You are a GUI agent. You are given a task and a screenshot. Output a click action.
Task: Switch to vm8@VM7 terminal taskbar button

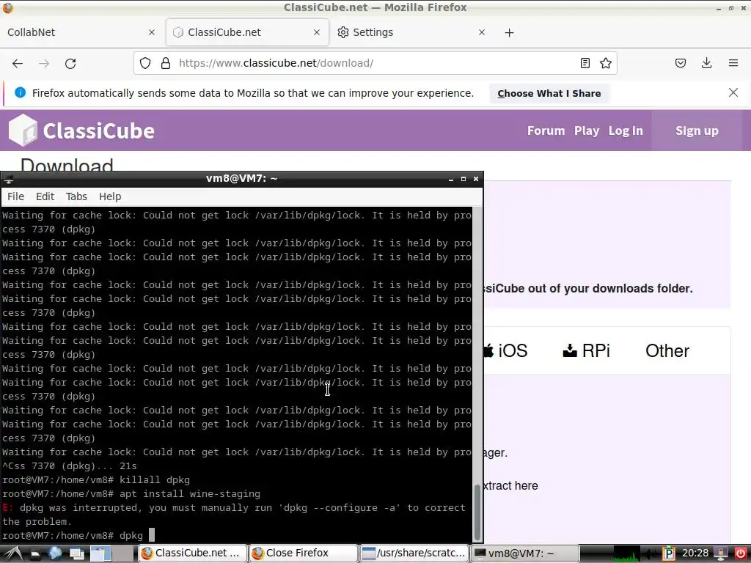525,553
